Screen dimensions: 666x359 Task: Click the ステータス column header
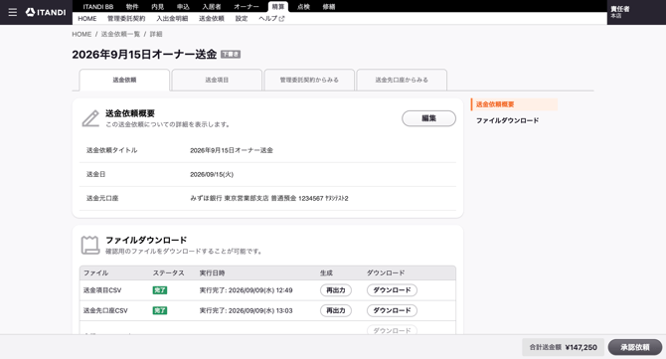click(169, 273)
